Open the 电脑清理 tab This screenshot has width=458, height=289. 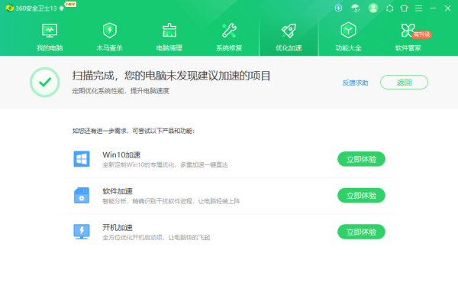pyautogui.click(x=169, y=37)
